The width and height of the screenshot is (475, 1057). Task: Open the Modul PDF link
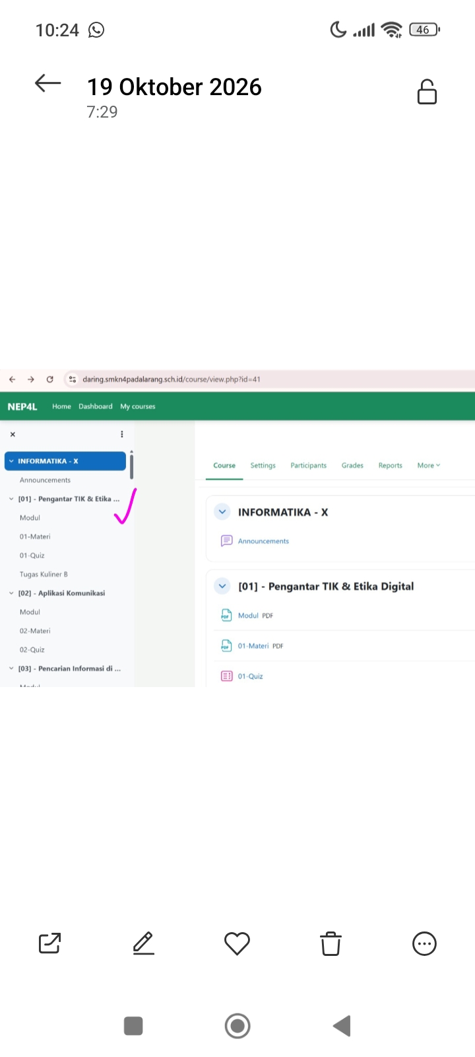(248, 615)
